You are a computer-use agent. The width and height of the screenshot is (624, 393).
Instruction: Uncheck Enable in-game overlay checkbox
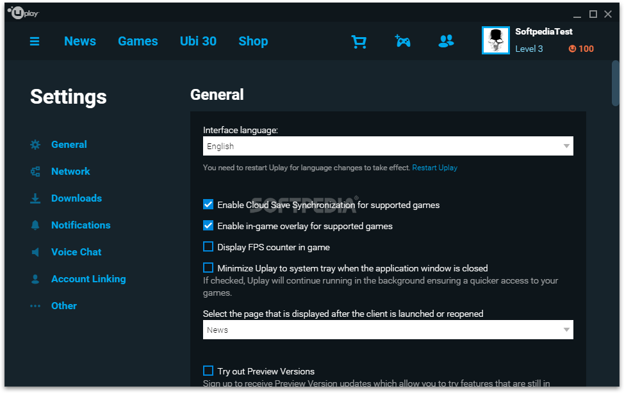(x=208, y=225)
